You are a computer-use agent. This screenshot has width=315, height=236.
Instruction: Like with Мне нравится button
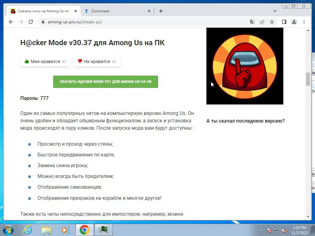pos(45,61)
